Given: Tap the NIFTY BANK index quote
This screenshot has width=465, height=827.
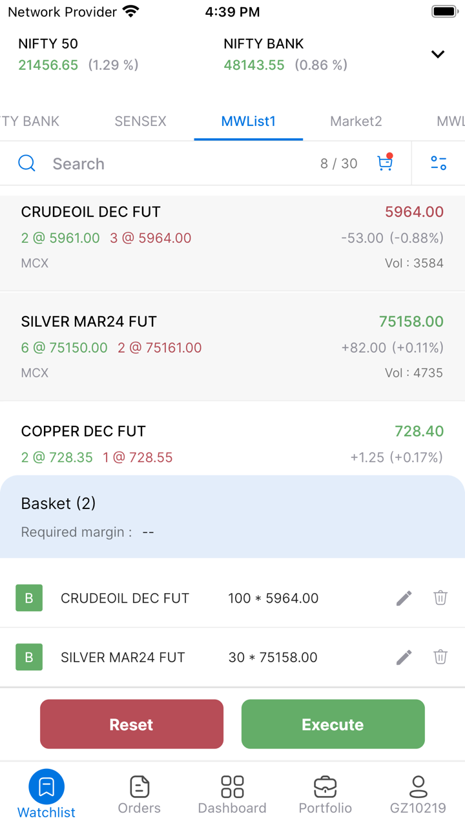Looking at the screenshot, I should tap(285, 54).
